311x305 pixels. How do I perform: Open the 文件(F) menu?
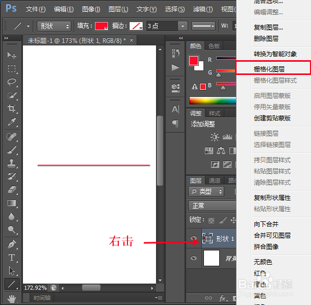pyautogui.click(x=36, y=9)
